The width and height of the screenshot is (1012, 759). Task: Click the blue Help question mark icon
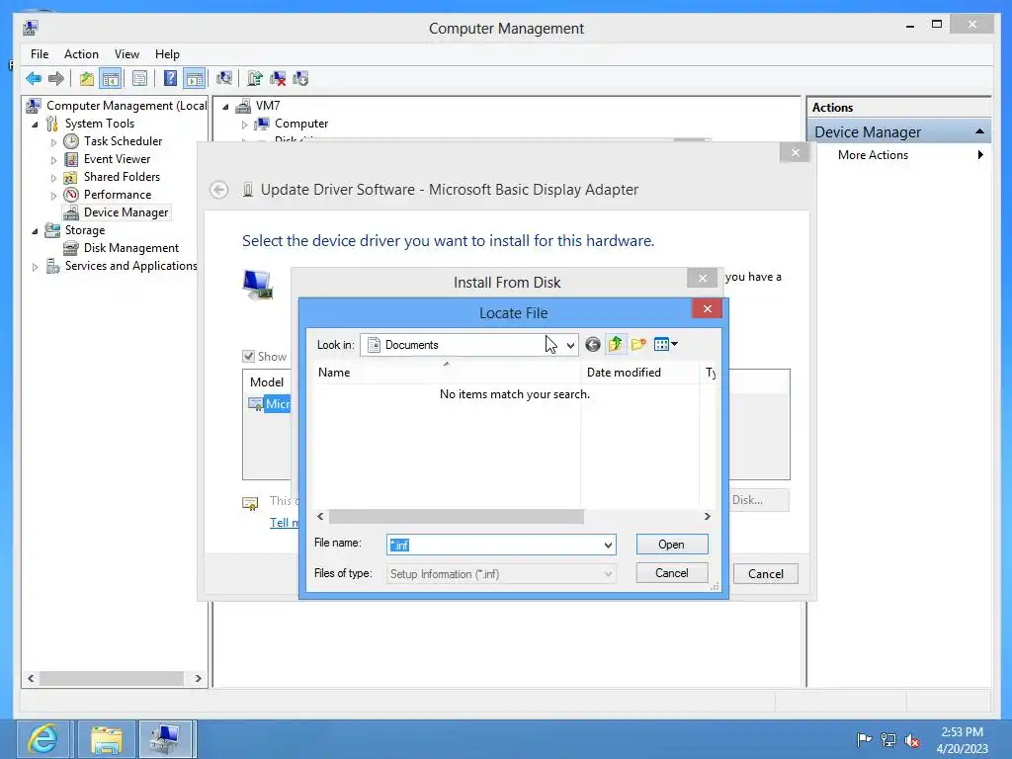170,79
